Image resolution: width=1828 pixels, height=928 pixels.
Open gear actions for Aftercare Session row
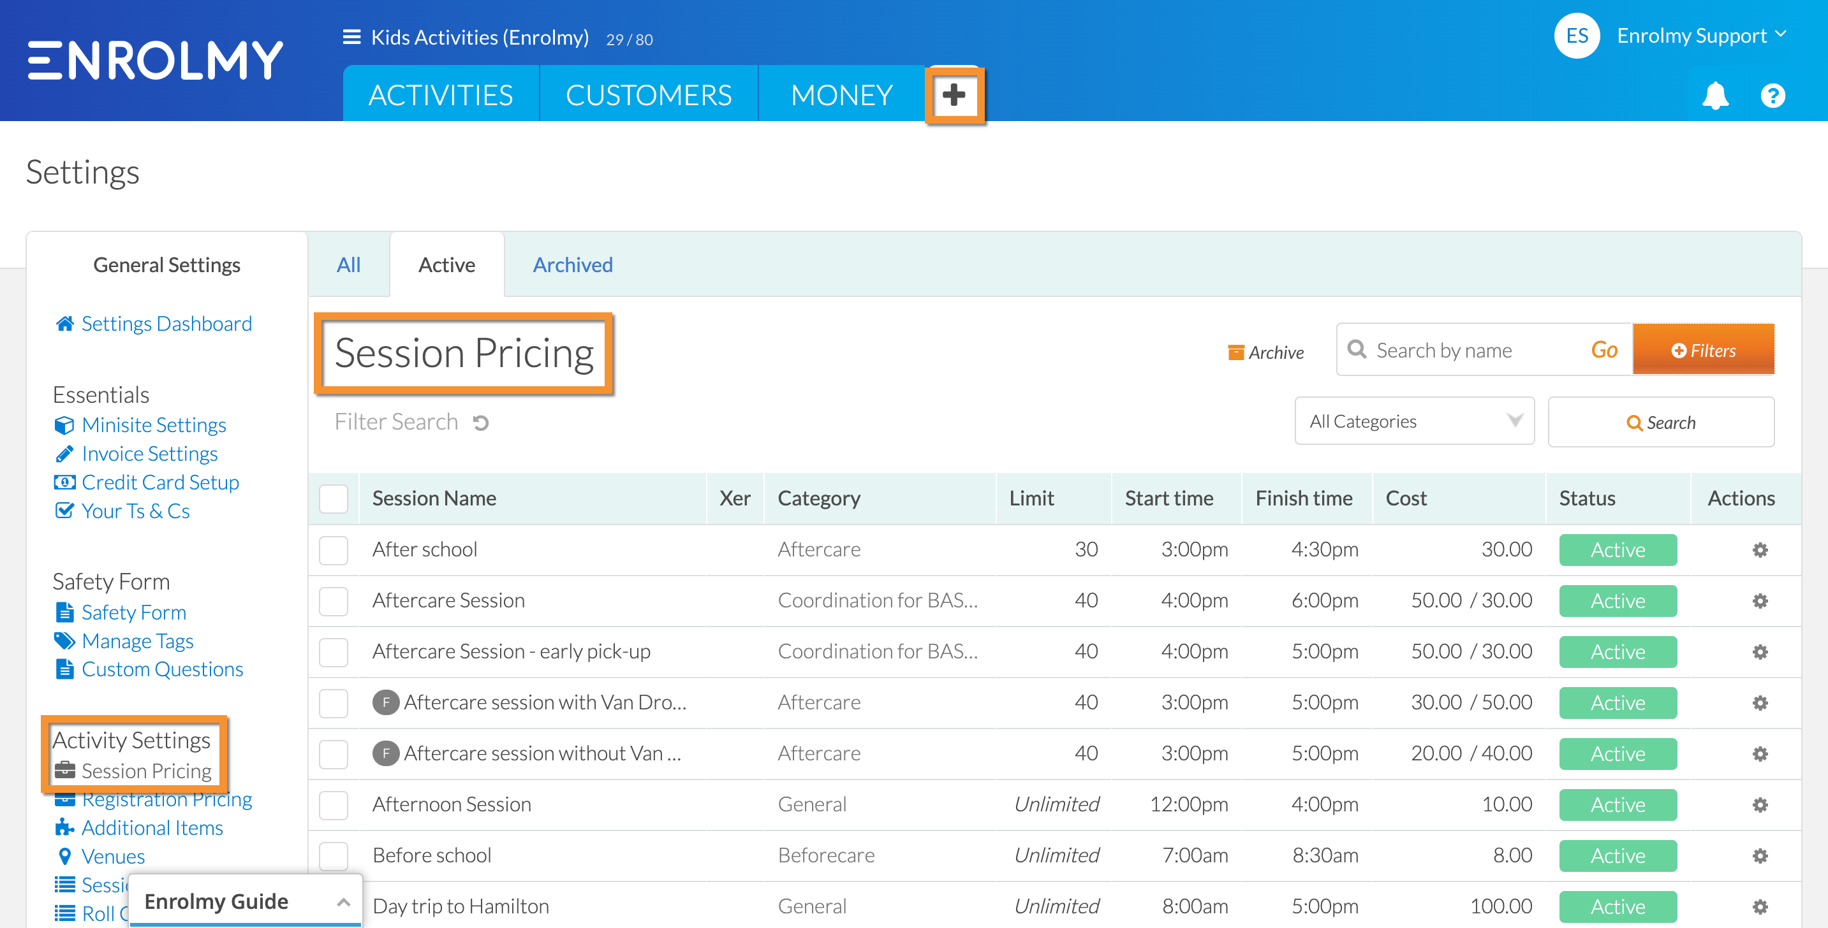(x=1759, y=601)
